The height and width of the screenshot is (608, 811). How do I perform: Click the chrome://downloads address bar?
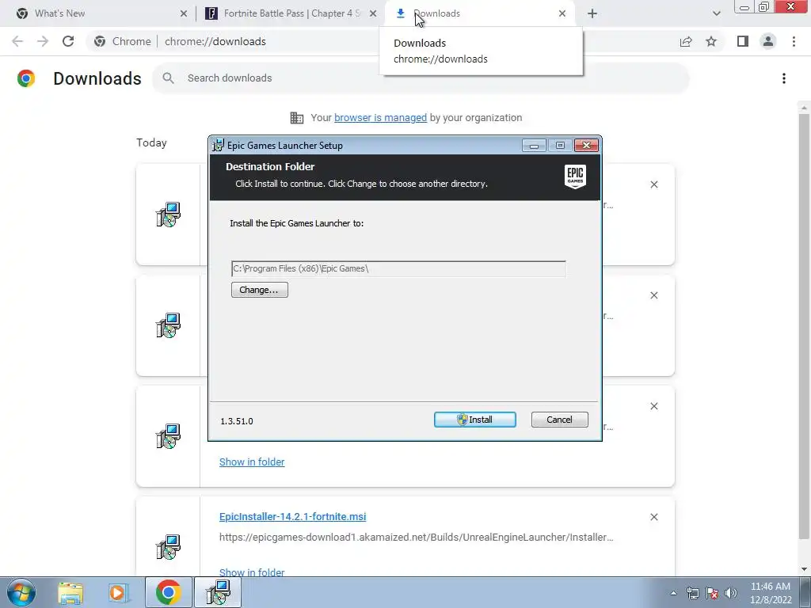click(215, 41)
